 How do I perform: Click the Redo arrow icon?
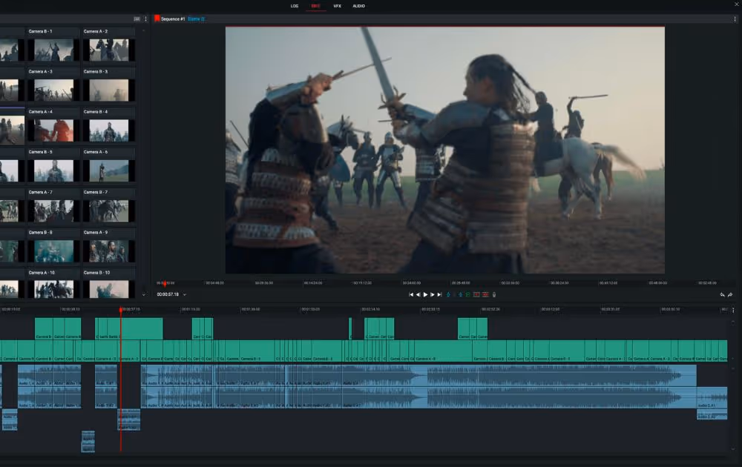click(x=730, y=294)
